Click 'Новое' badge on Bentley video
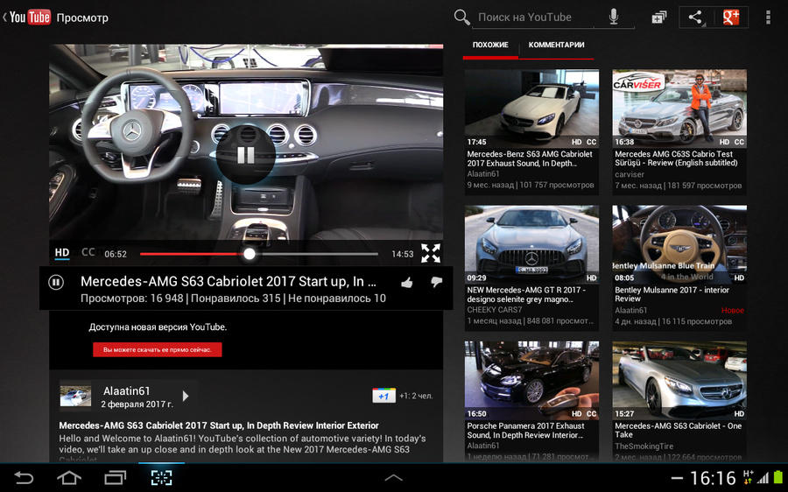The image size is (788, 492). 733,311
